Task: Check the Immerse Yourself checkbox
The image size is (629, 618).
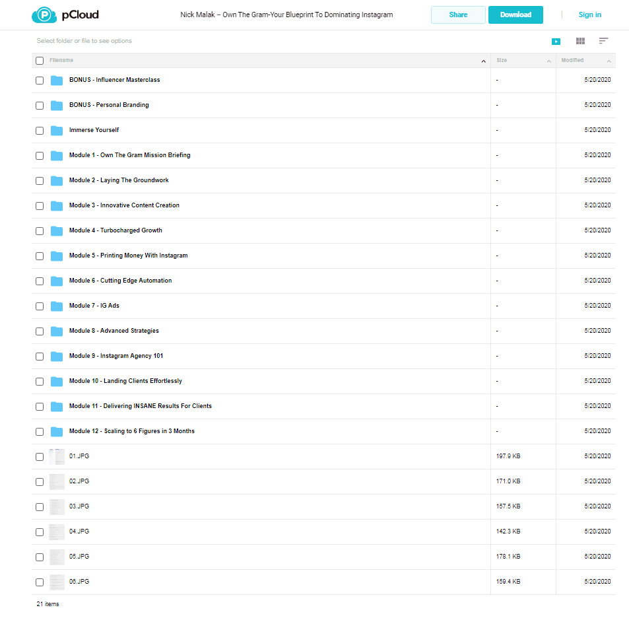Action: click(40, 131)
